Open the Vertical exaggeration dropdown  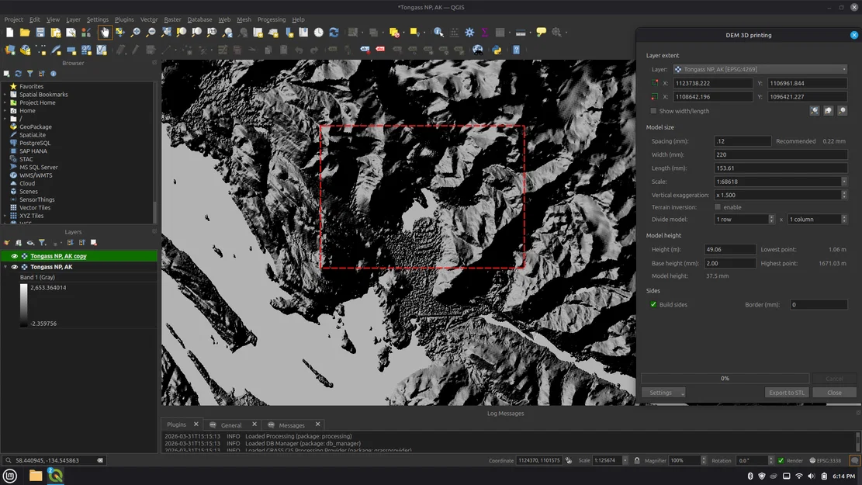780,195
